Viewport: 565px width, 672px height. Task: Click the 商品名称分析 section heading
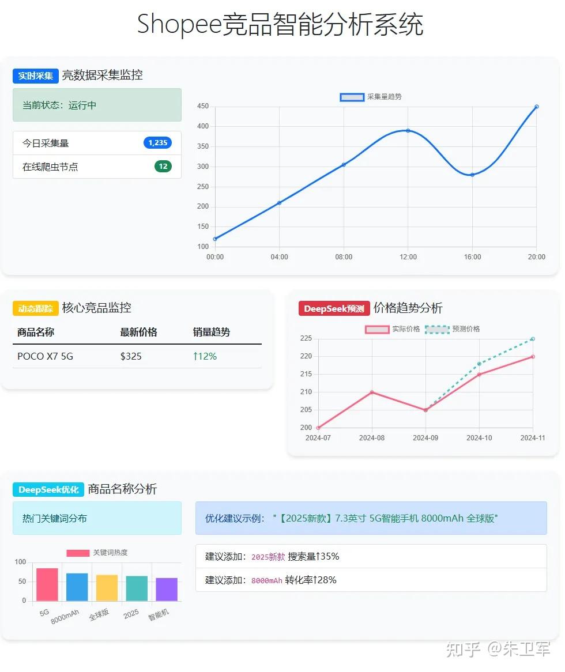(122, 489)
